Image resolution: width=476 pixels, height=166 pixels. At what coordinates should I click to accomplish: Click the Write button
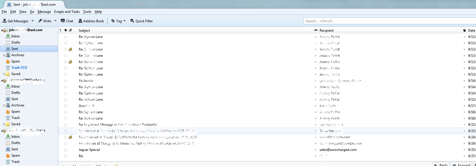coord(45,21)
